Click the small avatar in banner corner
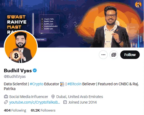The width and height of the screenshot is (144, 115). 138,4
